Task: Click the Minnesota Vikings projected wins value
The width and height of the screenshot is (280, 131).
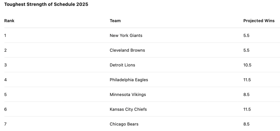Action: (246, 94)
